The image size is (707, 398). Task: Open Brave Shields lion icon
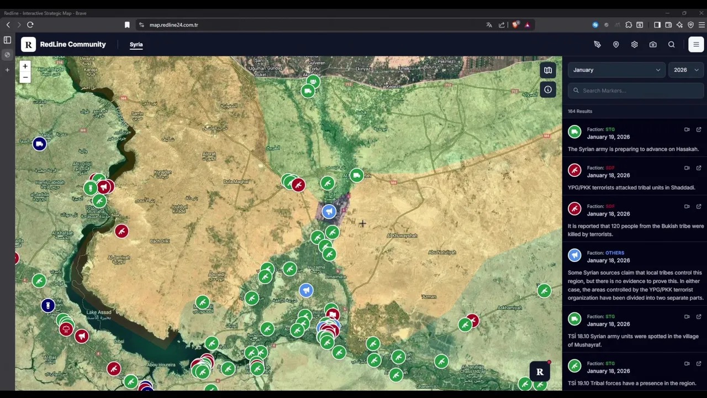515,25
